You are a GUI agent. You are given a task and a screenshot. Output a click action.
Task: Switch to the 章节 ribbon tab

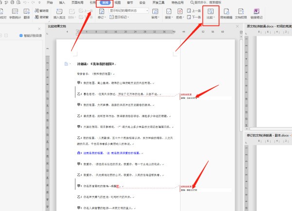pyautogui.click(x=130, y=2)
